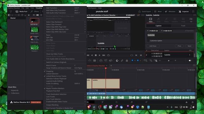Screen dimensions: 204x114
Task: Click the Add New caption button
Action: click(x=153, y=46)
